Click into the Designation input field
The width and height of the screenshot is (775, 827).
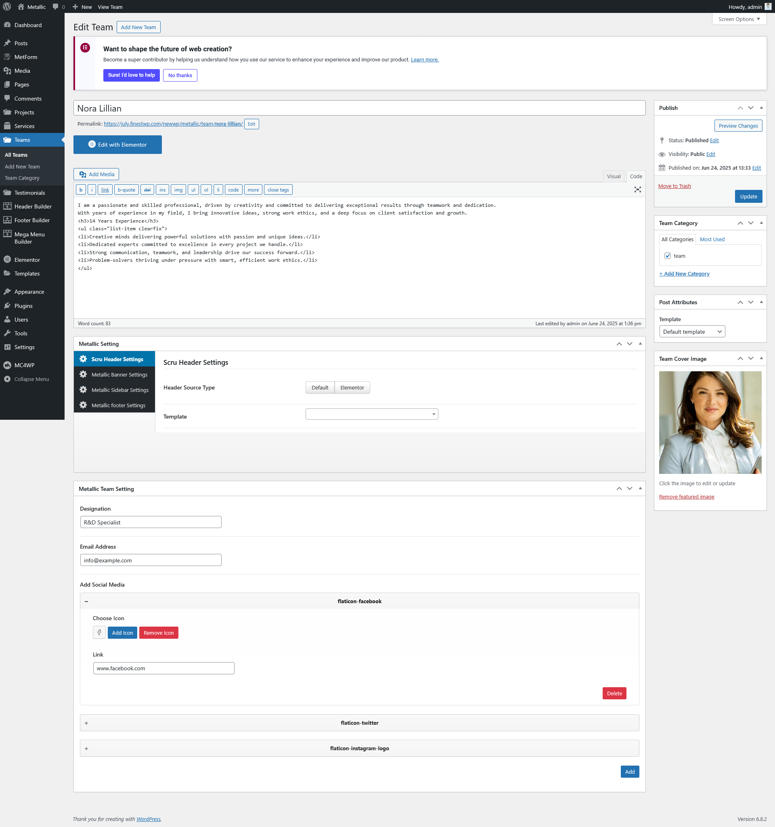click(151, 522)
